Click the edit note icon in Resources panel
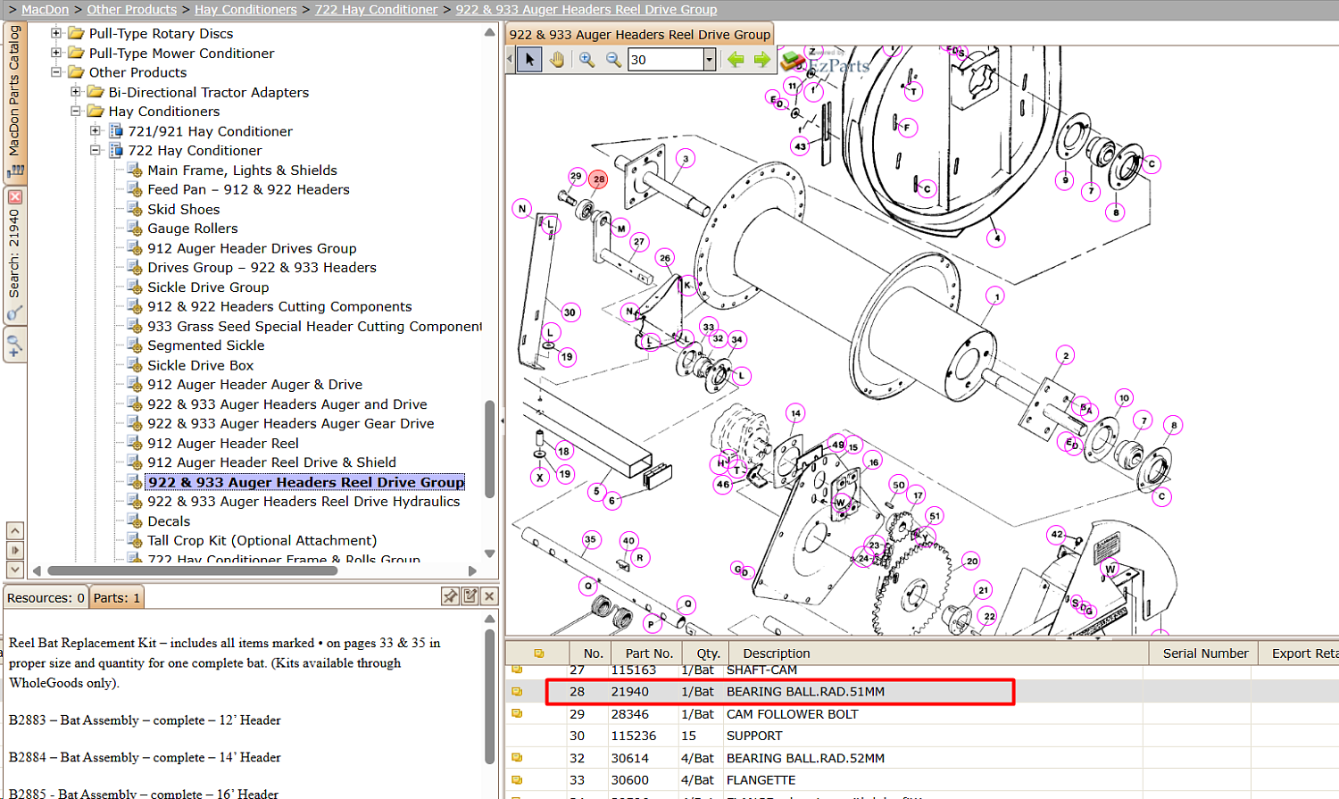Viewport: 1339px width, 799px height. coord(470,596)
